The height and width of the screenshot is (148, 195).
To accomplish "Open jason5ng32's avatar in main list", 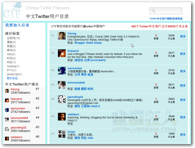I will click(62, 99).
